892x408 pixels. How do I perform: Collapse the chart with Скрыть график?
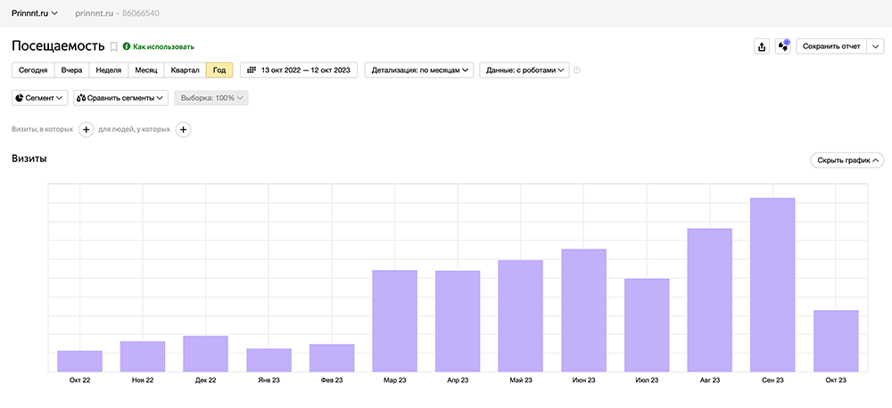[x=847, y=160]
